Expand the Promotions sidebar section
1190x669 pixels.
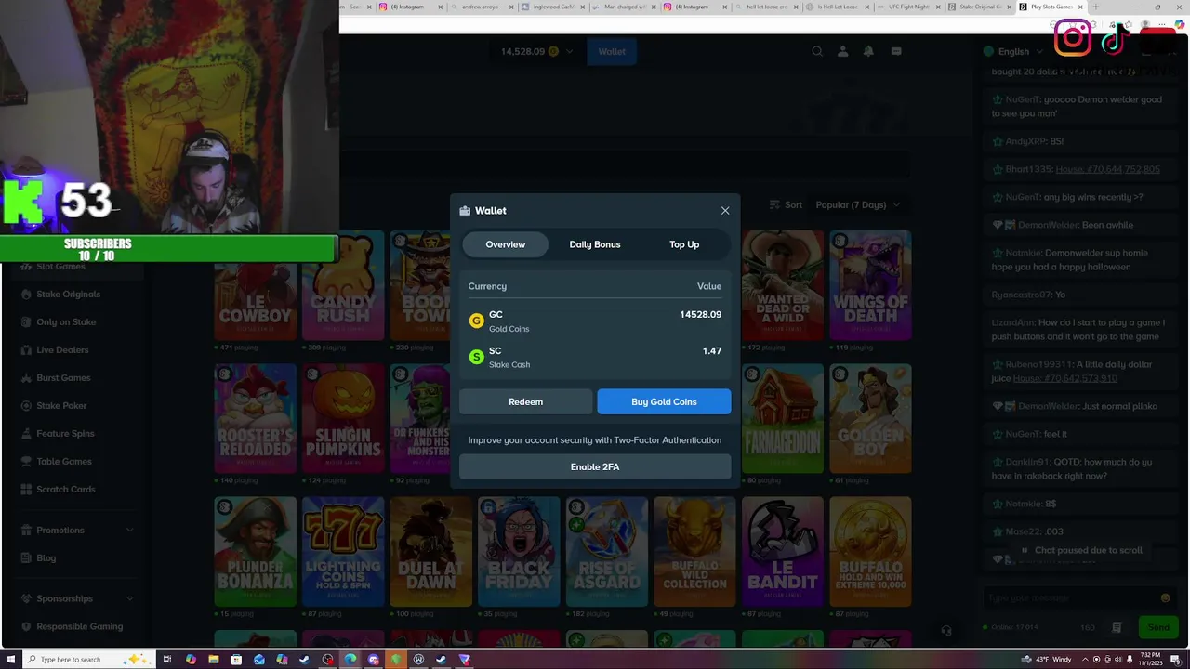[x=78, y=531]
